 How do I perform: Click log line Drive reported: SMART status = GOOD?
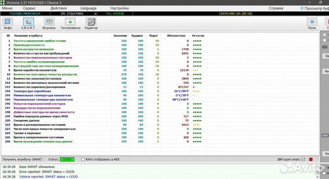[47, 172]
